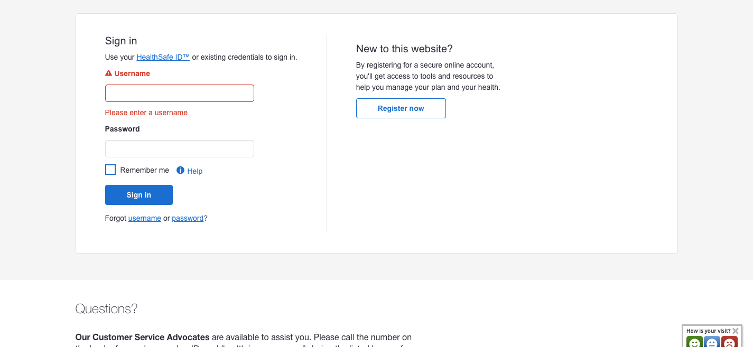The image size is (753, 347).
Task: Click the red warning triangle by Username
Action: click(108, 73)
